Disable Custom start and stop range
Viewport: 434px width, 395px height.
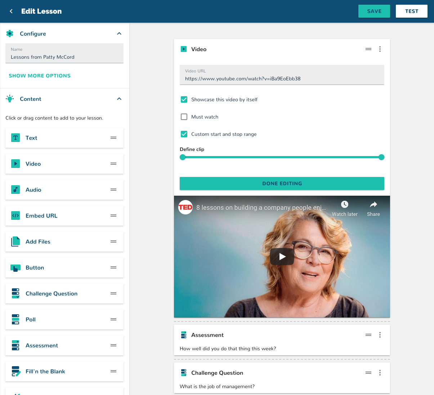[x=184, y=134]
